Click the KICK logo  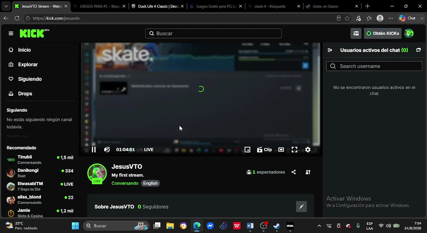[x=34, y=33]
